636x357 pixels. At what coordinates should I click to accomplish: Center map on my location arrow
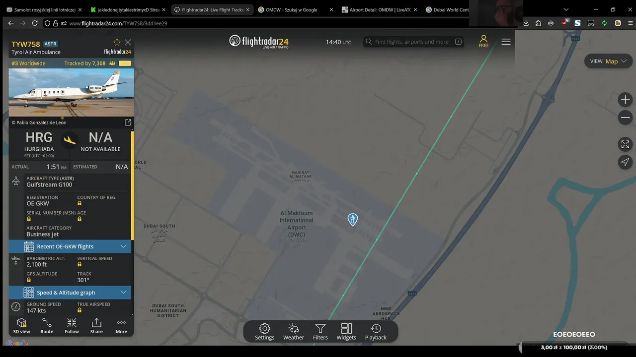pyautogui.click(x=625, y=162)
